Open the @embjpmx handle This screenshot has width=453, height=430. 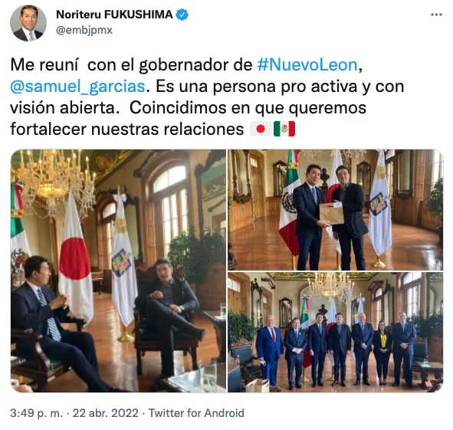(x=84, y=30)
